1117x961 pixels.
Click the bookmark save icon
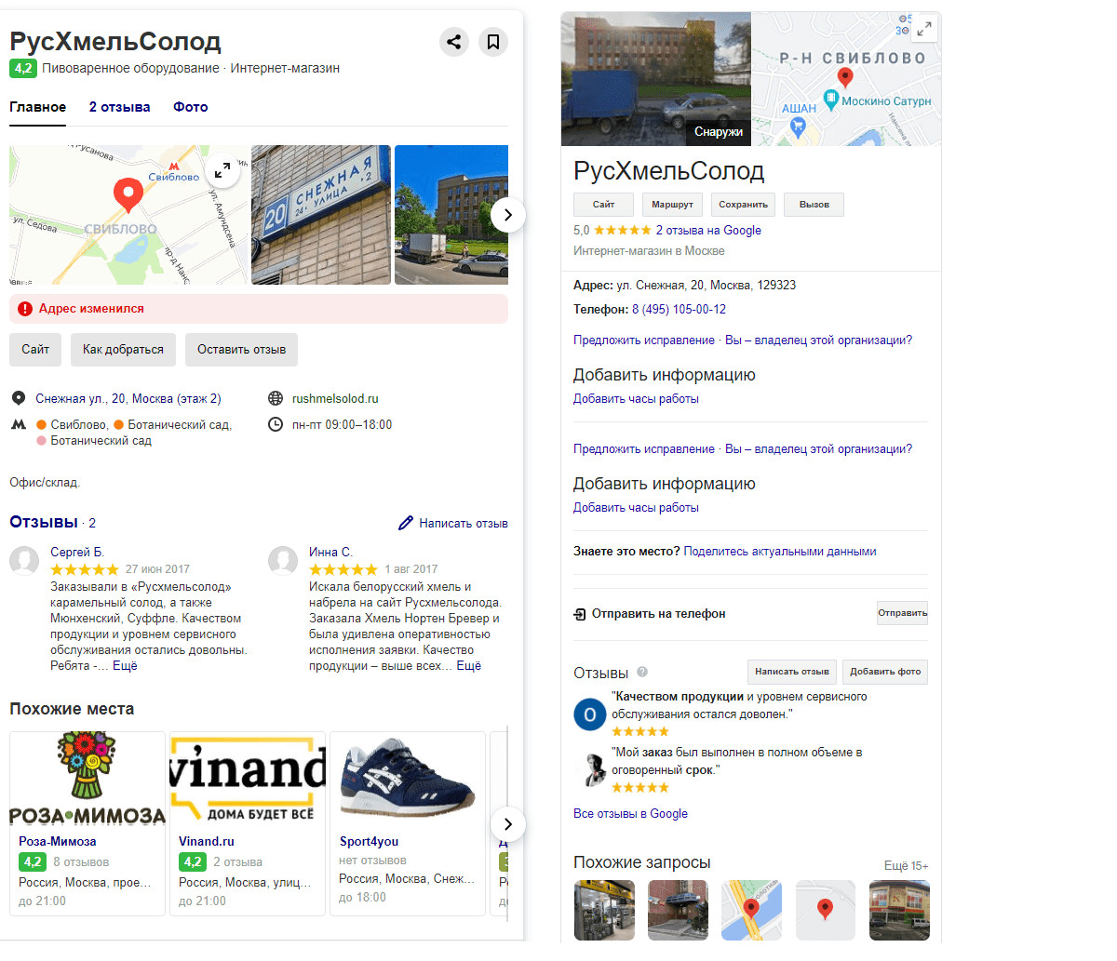pyautogui.click(x=493, y=41)
